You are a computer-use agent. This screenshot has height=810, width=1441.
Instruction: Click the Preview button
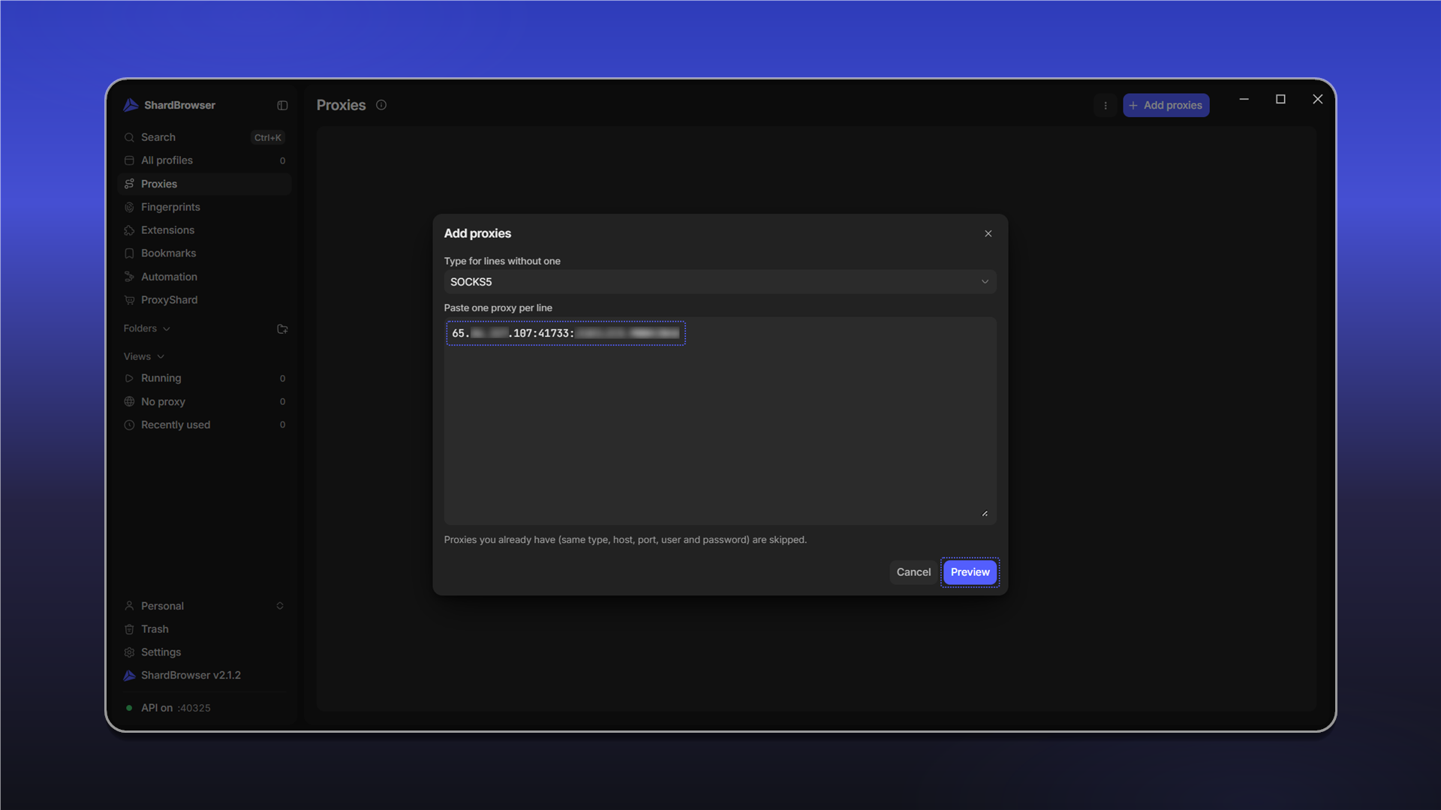(970, 572)
